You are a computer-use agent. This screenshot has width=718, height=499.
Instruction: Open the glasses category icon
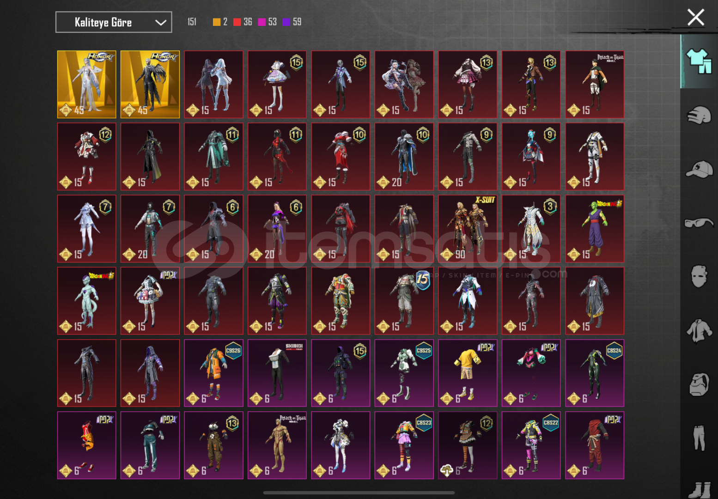(699, 223)
